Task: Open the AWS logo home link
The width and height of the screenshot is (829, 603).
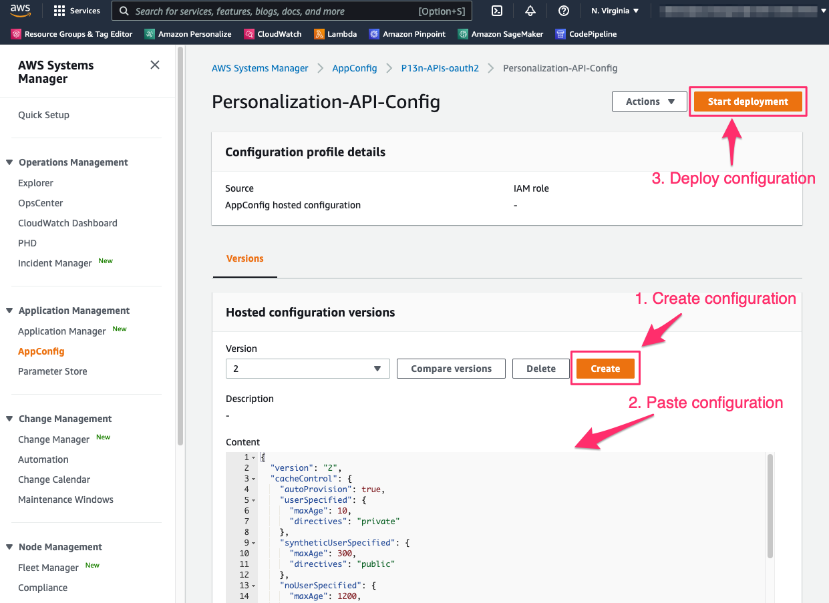Action: tap(20, 11)
